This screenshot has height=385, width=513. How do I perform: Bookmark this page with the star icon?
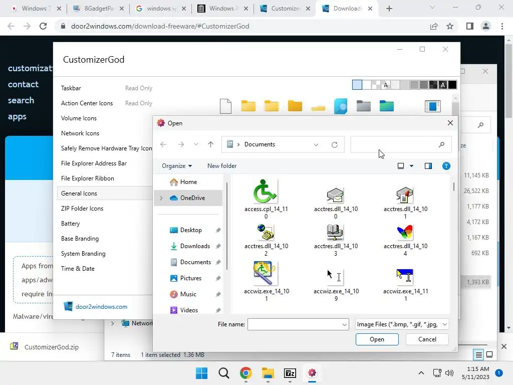[x=450, y=26]
